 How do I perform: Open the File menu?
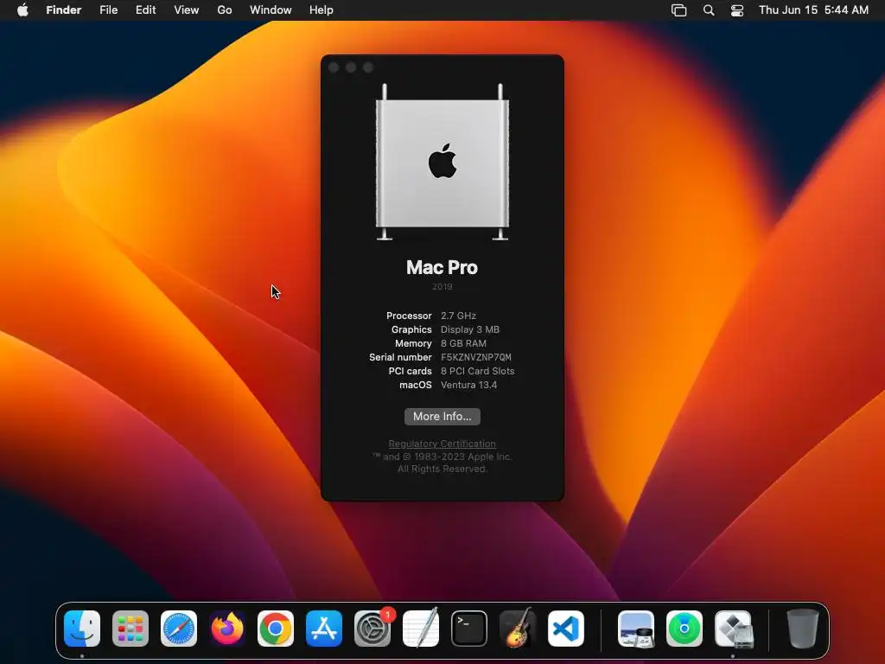pos(108,10)
